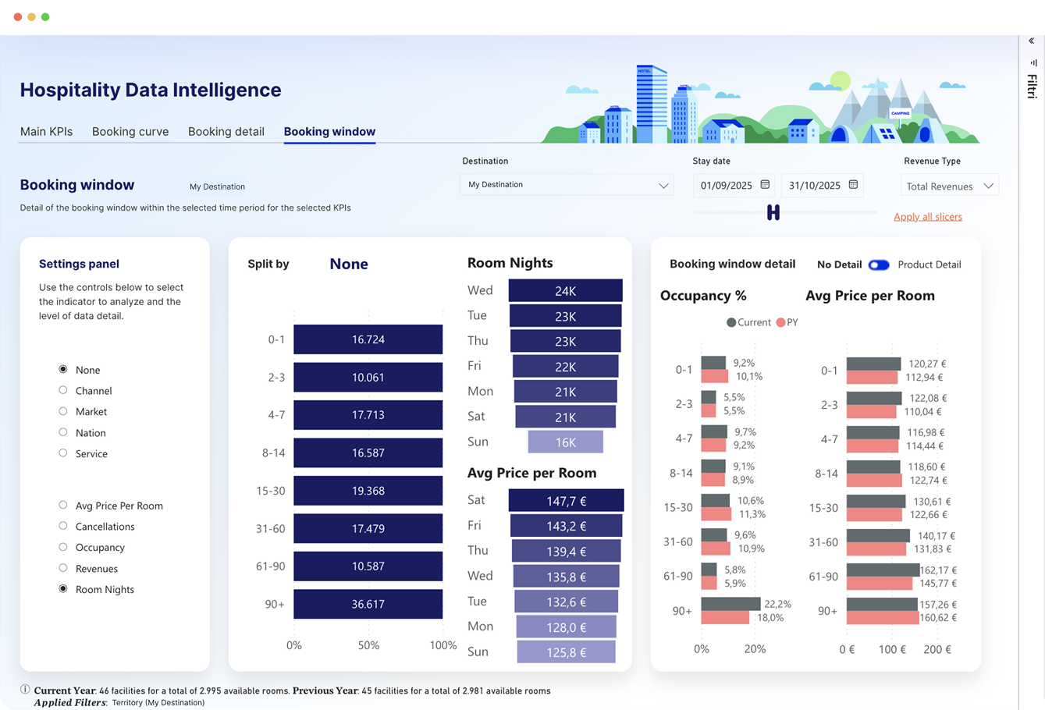1045x710 pixels.
Task: Expand the Filtri pane with double chevron
Action: coord(1031,41)
